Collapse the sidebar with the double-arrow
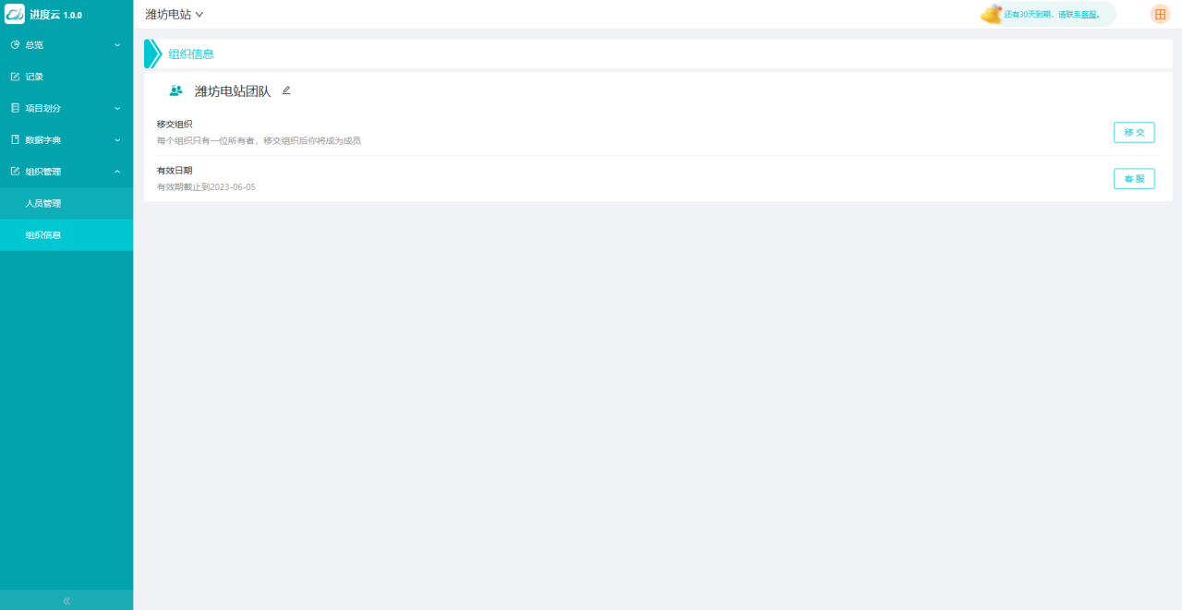This screenshot has width=1182, height=610. pyautogui.click(x=66, y=600)
